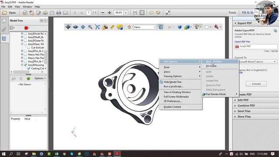The height and width of the screenshot is (157, 279).
Task: Expand the AssyDInner Ro tree node
Action: click(x=22, y=34)
